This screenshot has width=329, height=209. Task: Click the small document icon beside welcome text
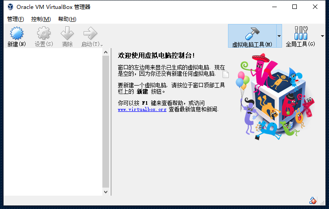click(226, 74)
